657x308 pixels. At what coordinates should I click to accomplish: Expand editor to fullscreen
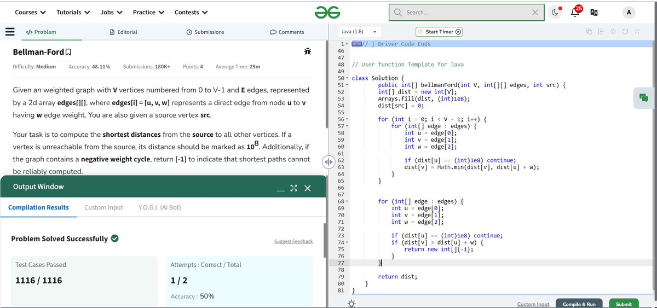pyautogui.click(x=637, y=32)
